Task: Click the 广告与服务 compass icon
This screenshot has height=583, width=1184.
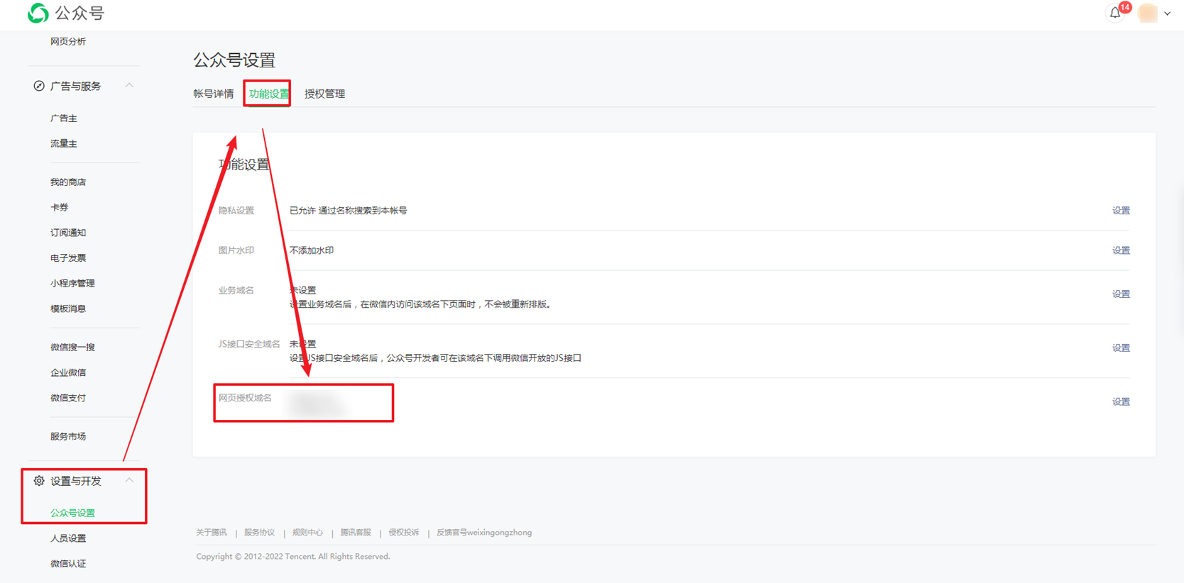Action: coord(39,86)
